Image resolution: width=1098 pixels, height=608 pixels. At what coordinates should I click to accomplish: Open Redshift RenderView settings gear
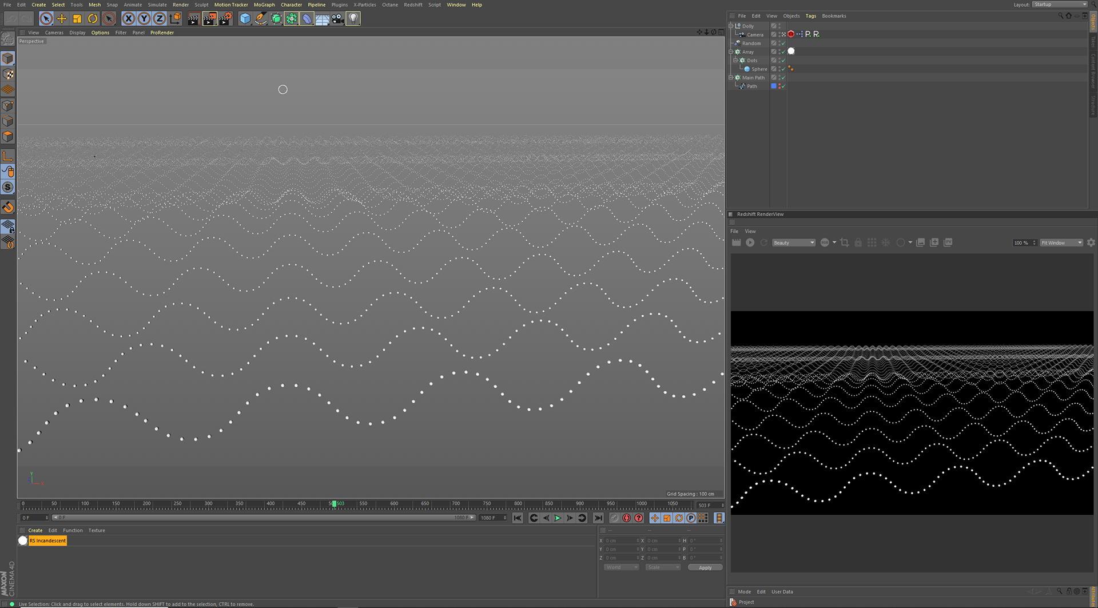(x=1091, y=243)
